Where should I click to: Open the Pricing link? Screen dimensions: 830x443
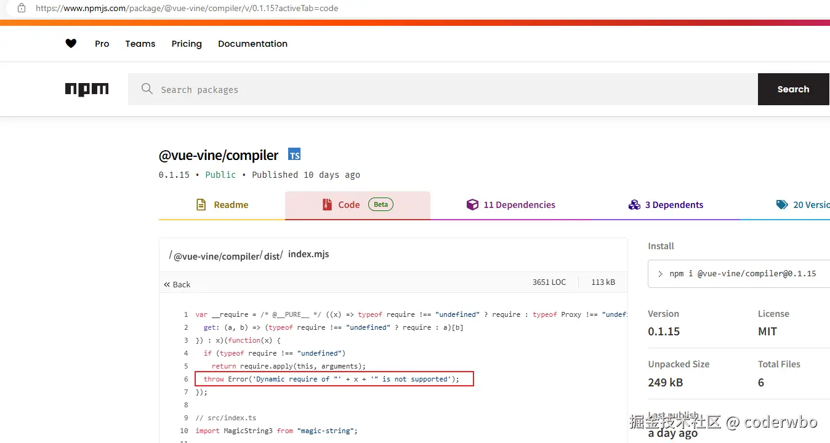tap(187, 44)
